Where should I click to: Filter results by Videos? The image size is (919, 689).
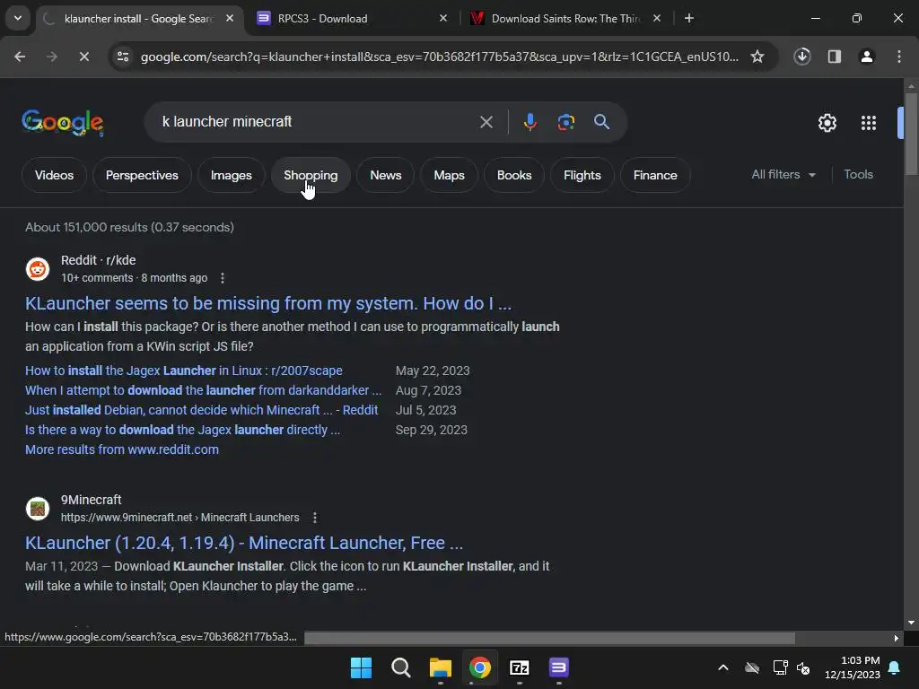click(55, 175)
